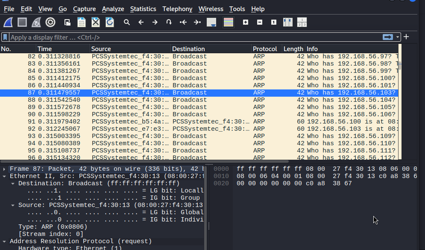Jump to the last packet
Viewport: 425px width, 250px height.
coord(197,23)
